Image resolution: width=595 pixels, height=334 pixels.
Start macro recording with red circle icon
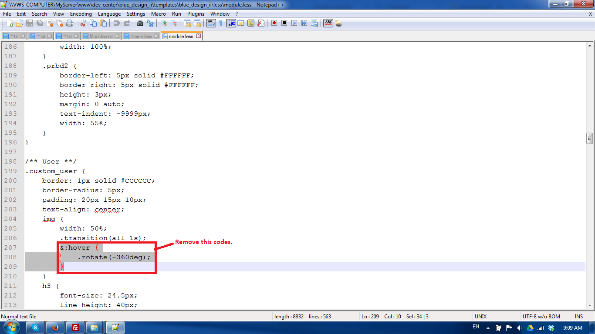[274, 23]
